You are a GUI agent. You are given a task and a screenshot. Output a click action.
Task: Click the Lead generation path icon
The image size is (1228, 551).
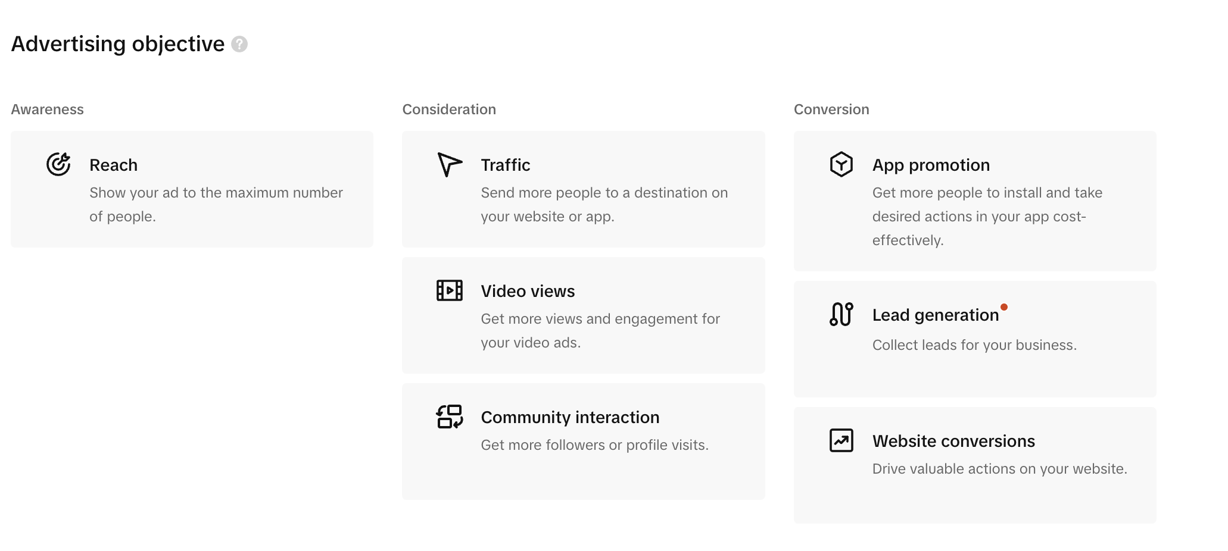[x=841, y=314]
